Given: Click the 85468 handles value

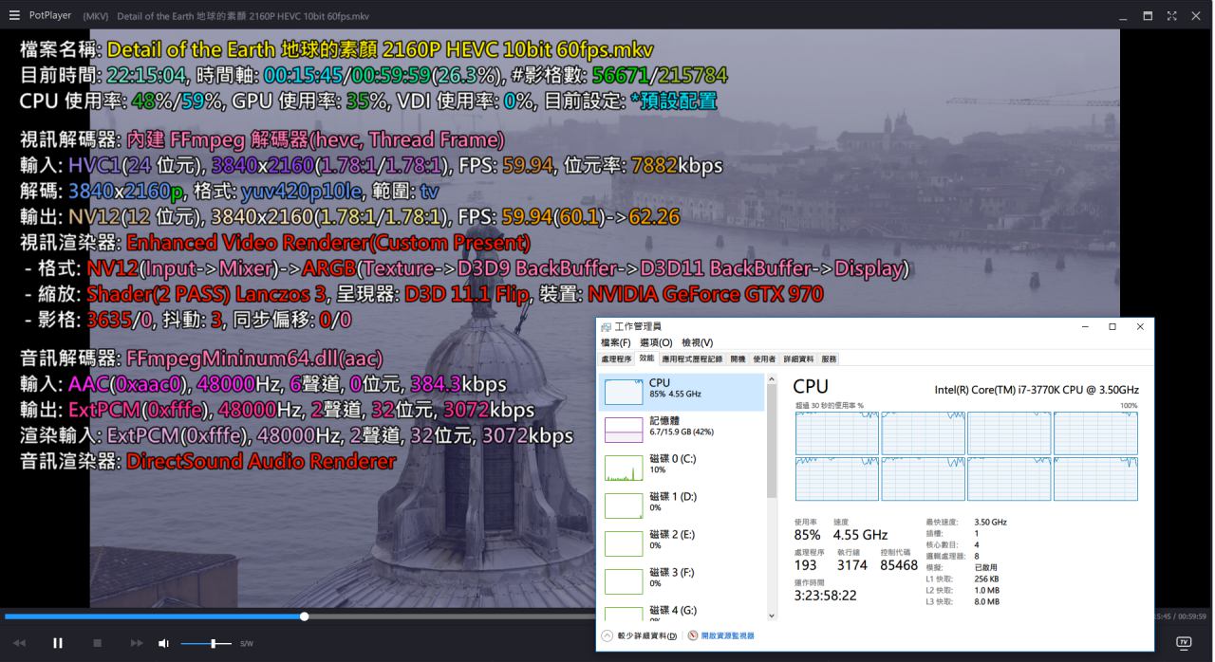Looking at the screenshot, I should (x=899, y=565).
